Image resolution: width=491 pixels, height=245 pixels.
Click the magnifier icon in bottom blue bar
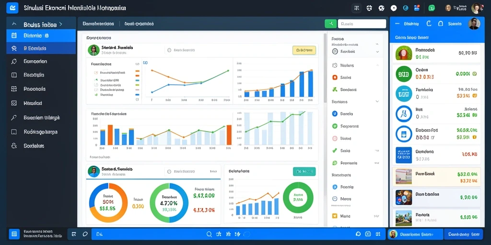[x=209, y=234]
